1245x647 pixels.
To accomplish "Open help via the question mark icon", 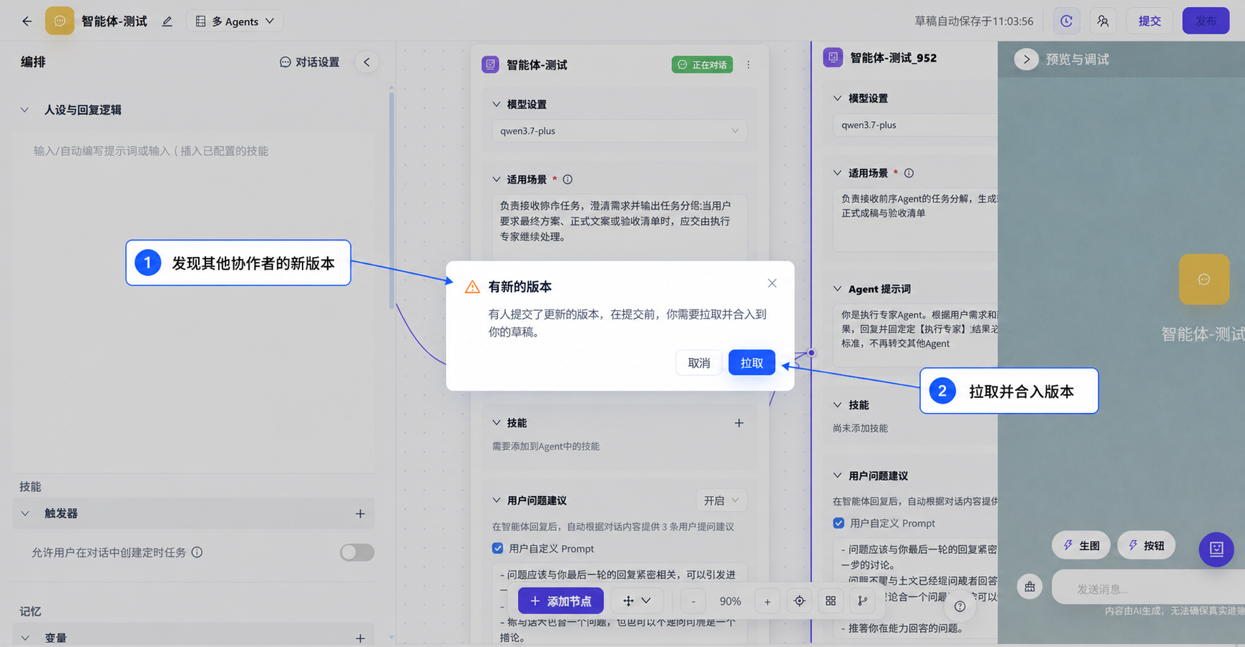I will click(x=960, y=606).
